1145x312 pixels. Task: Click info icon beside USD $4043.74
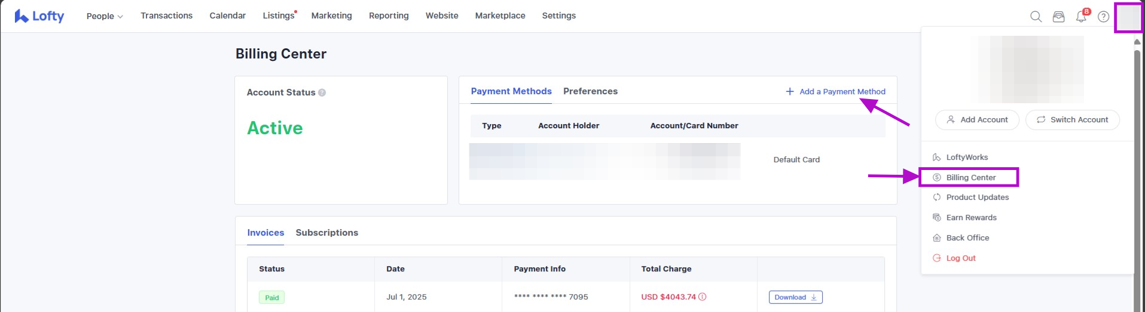(703, 296)
